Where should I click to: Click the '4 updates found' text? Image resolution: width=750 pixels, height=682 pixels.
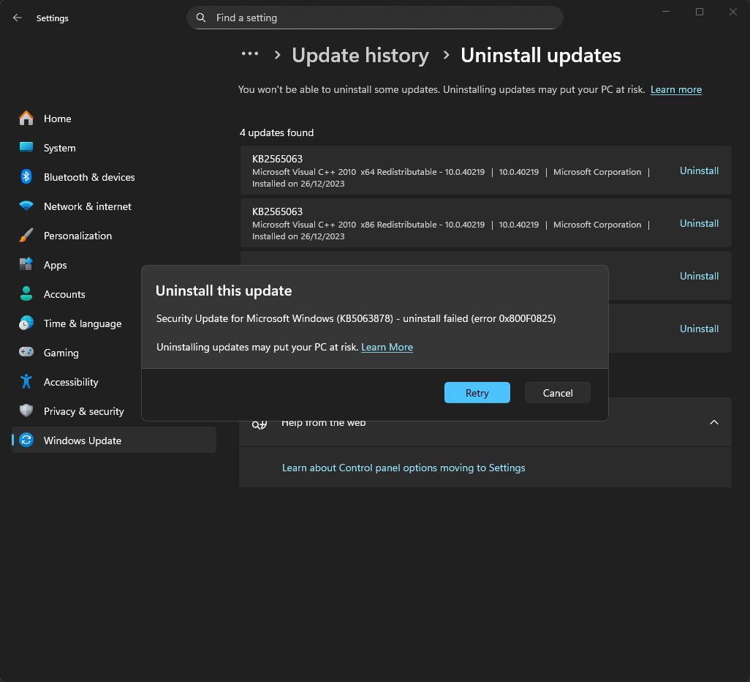point(276,132)
